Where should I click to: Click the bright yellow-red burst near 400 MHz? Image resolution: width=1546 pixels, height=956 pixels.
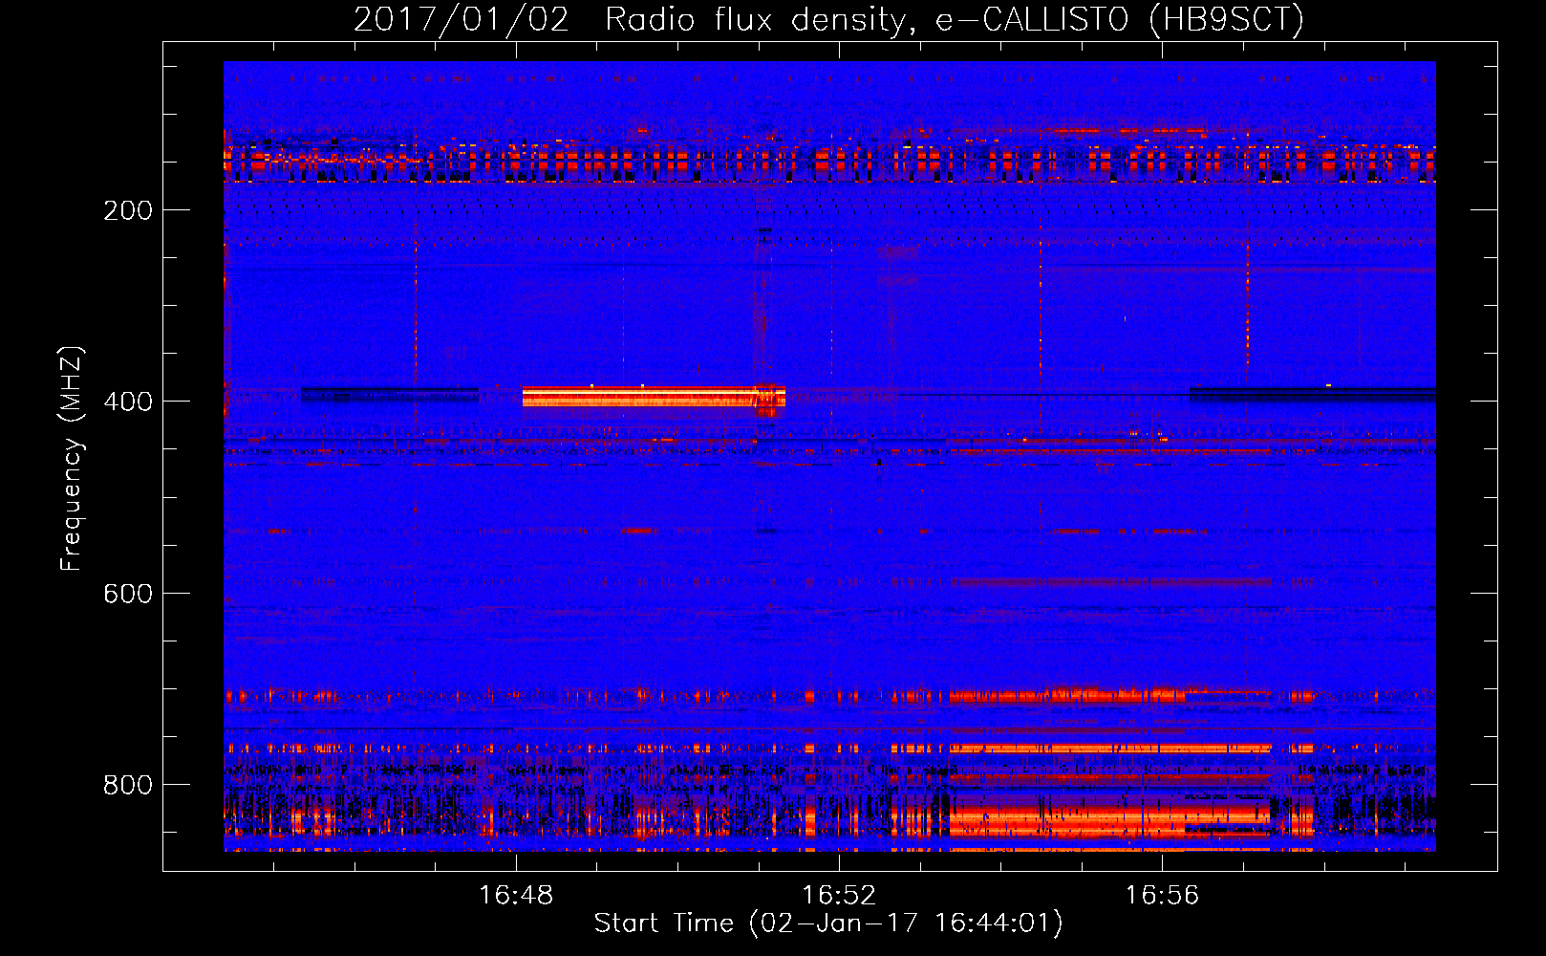click(x=654, y=396)
